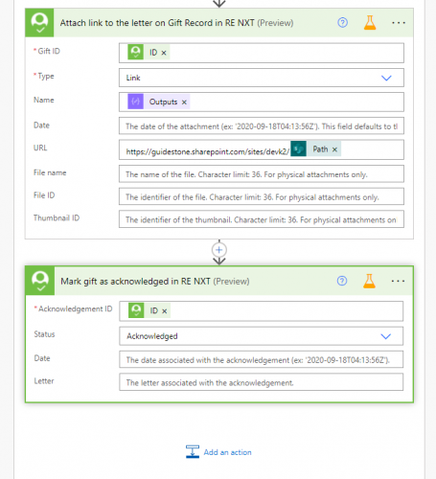Image resolution: width=436 pixels, height=479 pixels.
Task: Click the Letter input field
Action: (x=261, y=382)
